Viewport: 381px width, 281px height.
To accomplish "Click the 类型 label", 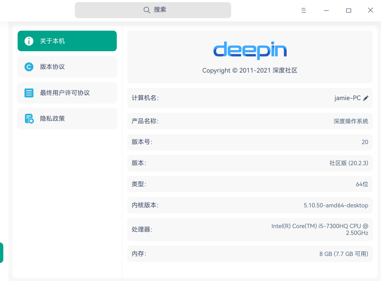I will pos(139,184).
